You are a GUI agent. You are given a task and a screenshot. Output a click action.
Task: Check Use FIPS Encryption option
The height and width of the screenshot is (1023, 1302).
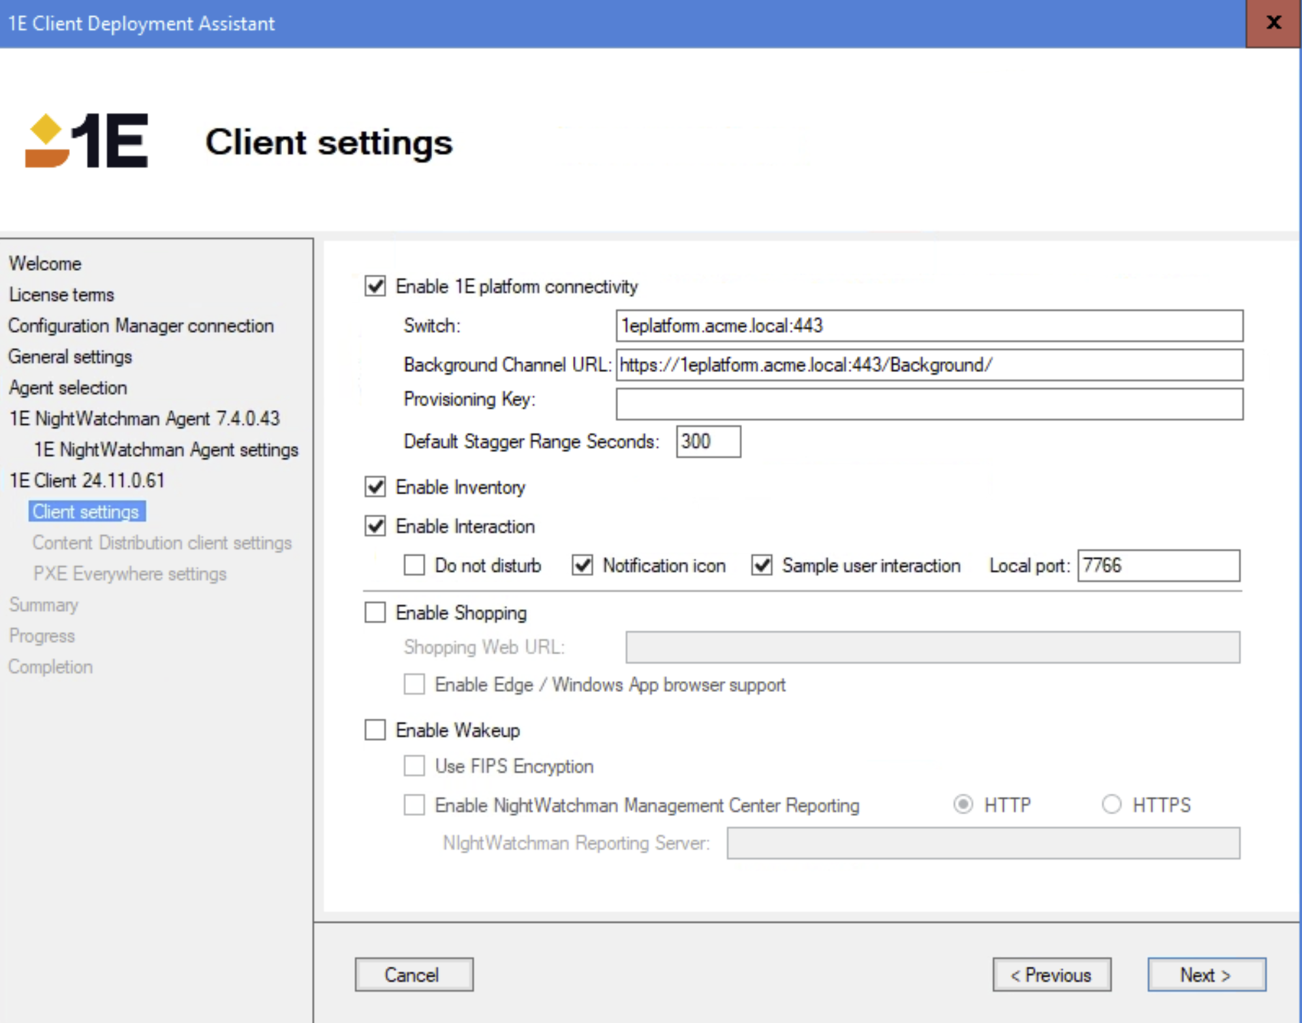(414, 766)
